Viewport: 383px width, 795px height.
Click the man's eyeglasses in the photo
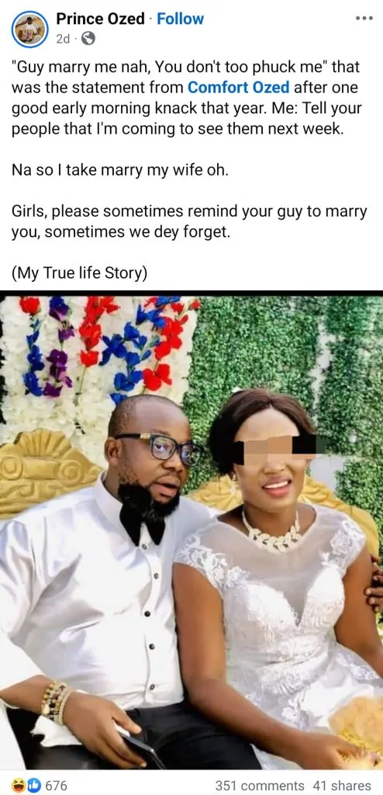(x=161, y=448)
